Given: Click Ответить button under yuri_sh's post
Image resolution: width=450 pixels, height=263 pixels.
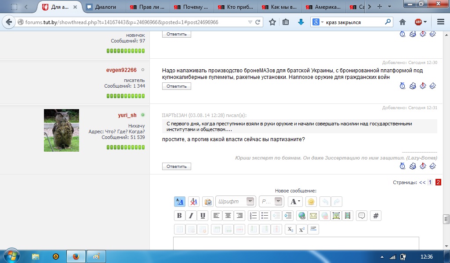Looking at the screenshot, I should (177, 167).
